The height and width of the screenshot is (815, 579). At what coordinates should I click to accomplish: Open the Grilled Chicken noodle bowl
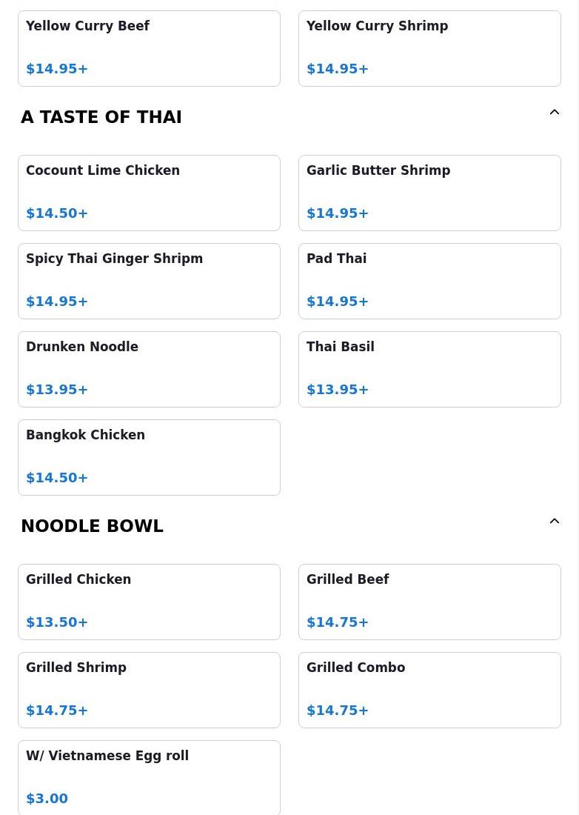[149, 602]
